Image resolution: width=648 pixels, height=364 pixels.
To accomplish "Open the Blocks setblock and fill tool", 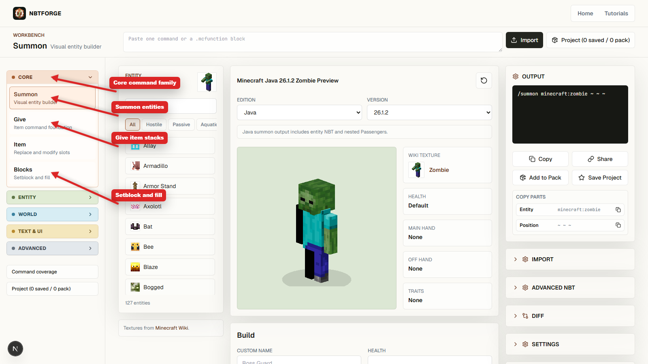I will [x=52, y=173].
